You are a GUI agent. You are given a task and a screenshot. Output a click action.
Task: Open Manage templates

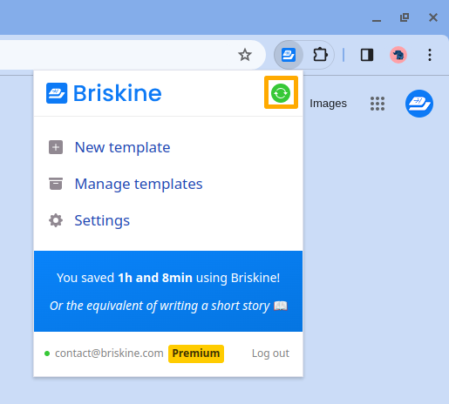pos(139,184)
